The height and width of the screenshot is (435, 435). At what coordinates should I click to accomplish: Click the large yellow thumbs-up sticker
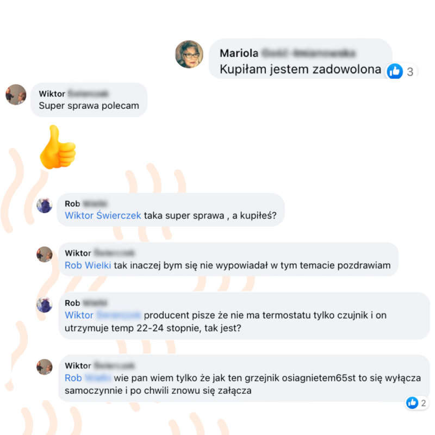(58, 147)
